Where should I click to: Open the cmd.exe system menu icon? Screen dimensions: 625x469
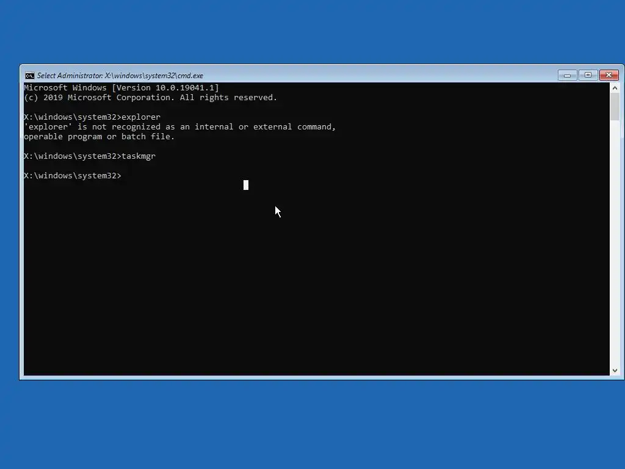[x=29, y=76]
